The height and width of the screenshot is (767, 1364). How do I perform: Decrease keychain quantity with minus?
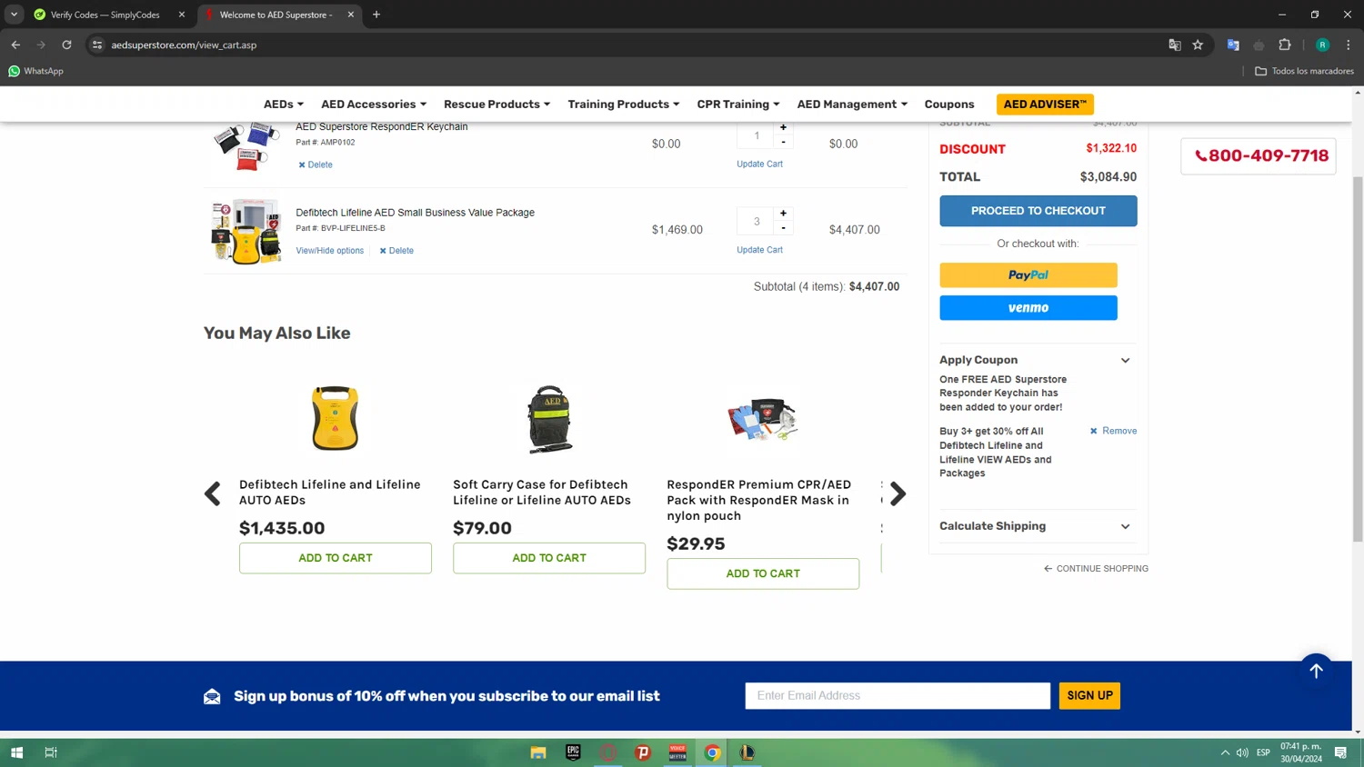pos(783,142)
